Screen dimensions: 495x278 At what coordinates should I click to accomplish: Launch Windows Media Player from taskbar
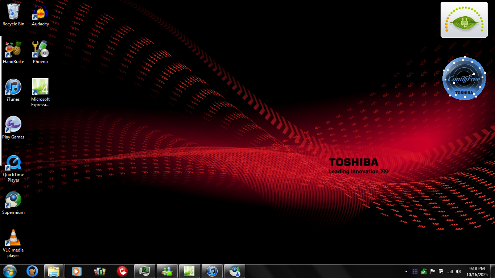tap(77, 271)
